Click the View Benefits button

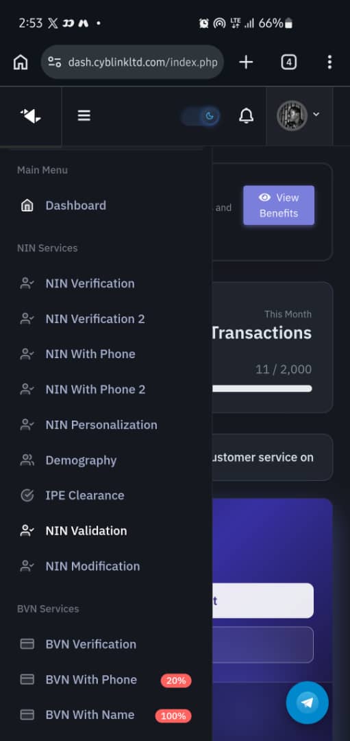coord(279,205)
